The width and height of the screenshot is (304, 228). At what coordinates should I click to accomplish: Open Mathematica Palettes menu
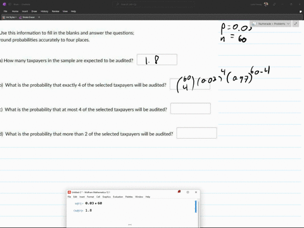coord(129,197)
